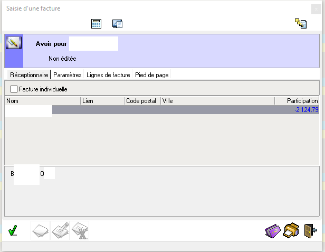
Task: Click the Participation column header
Action: (297, 100)
